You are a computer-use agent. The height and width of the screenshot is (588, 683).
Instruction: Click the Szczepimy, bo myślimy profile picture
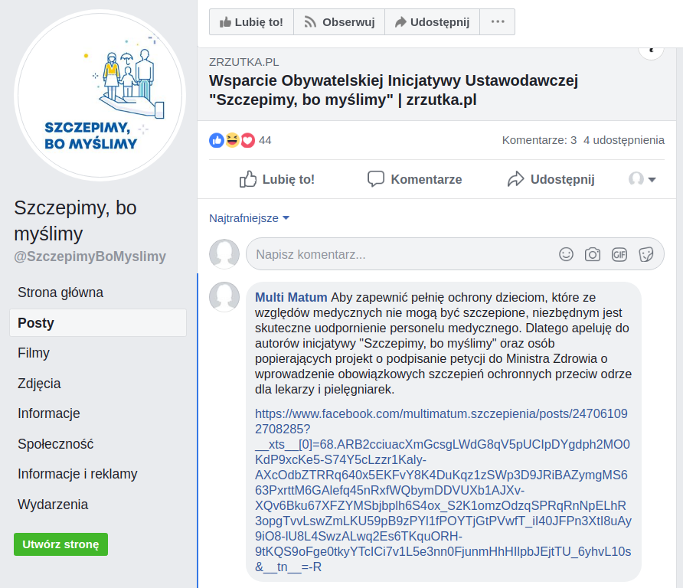100,96
